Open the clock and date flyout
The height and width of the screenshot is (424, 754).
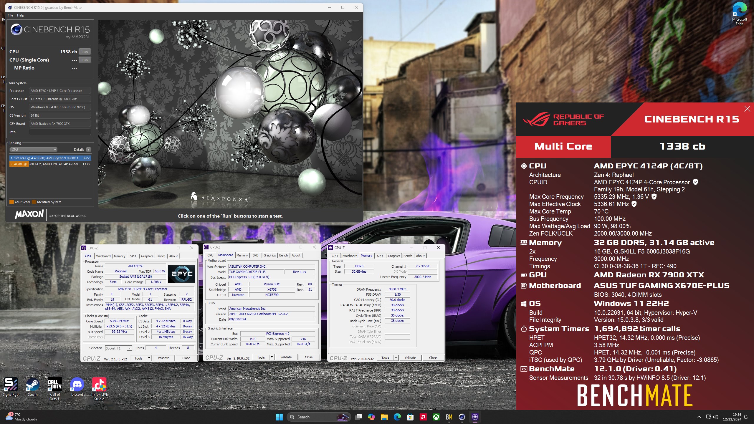point(732,417)
